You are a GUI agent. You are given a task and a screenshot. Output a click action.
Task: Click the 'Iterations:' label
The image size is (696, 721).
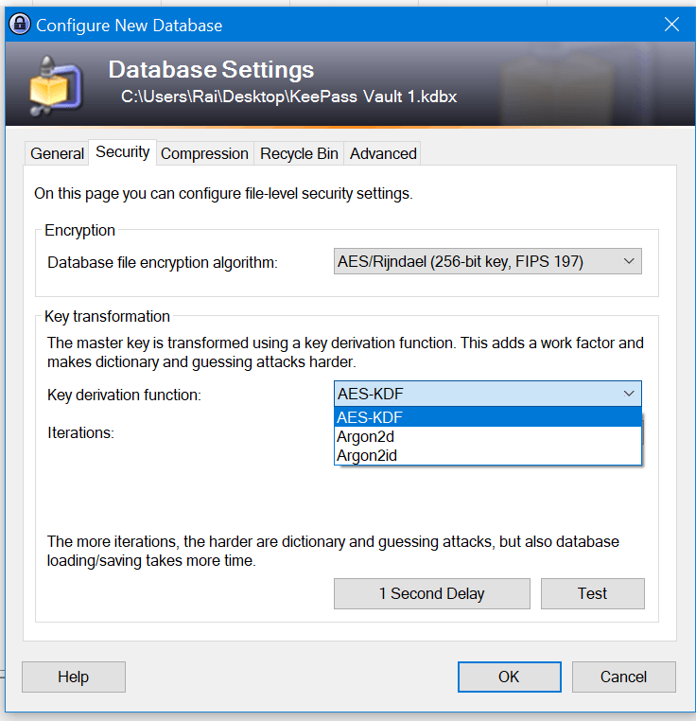tap(80, 432)
